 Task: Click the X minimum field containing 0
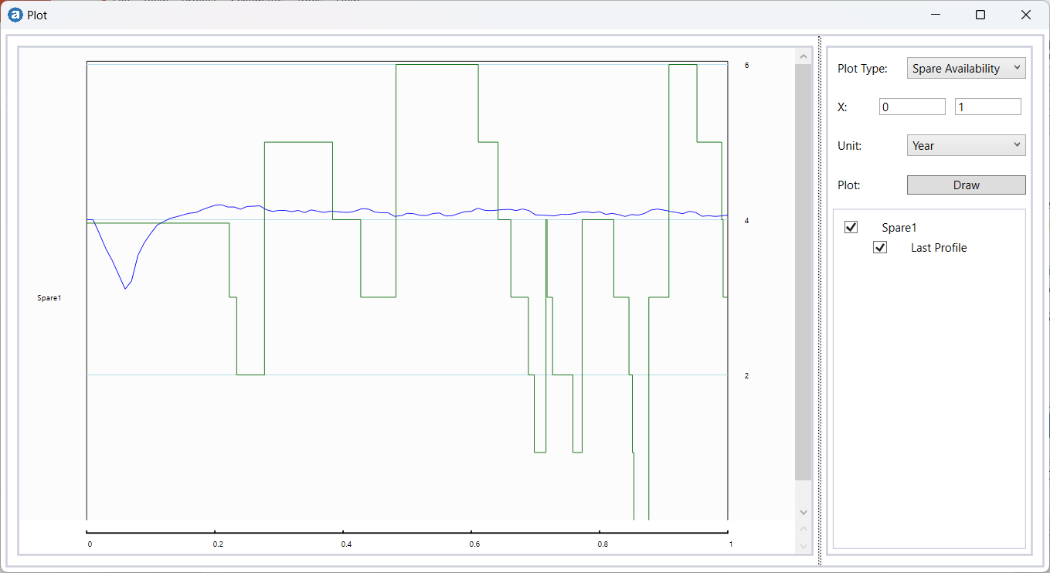912,107
